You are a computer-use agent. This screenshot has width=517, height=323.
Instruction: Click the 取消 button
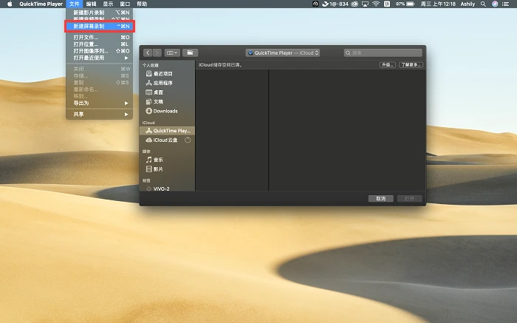tap(381, 199)
